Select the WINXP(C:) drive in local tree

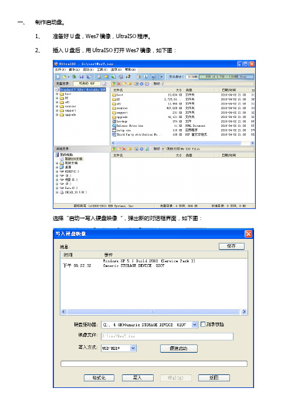pos(70,171)
